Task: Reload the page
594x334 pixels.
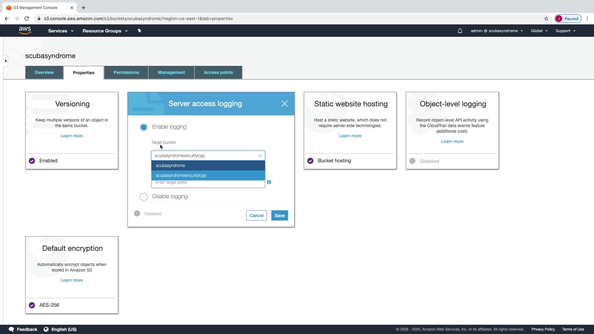Action: point(26,19)
